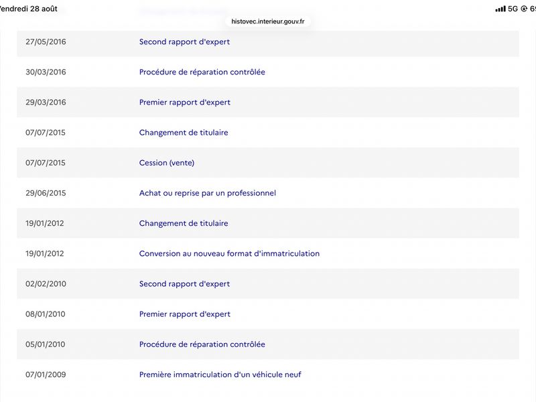The width and height of the screenshot is (536, 402).
Task: Open Second rapport d'expert from 02/02/2010
Action: [x=184, y=283]
